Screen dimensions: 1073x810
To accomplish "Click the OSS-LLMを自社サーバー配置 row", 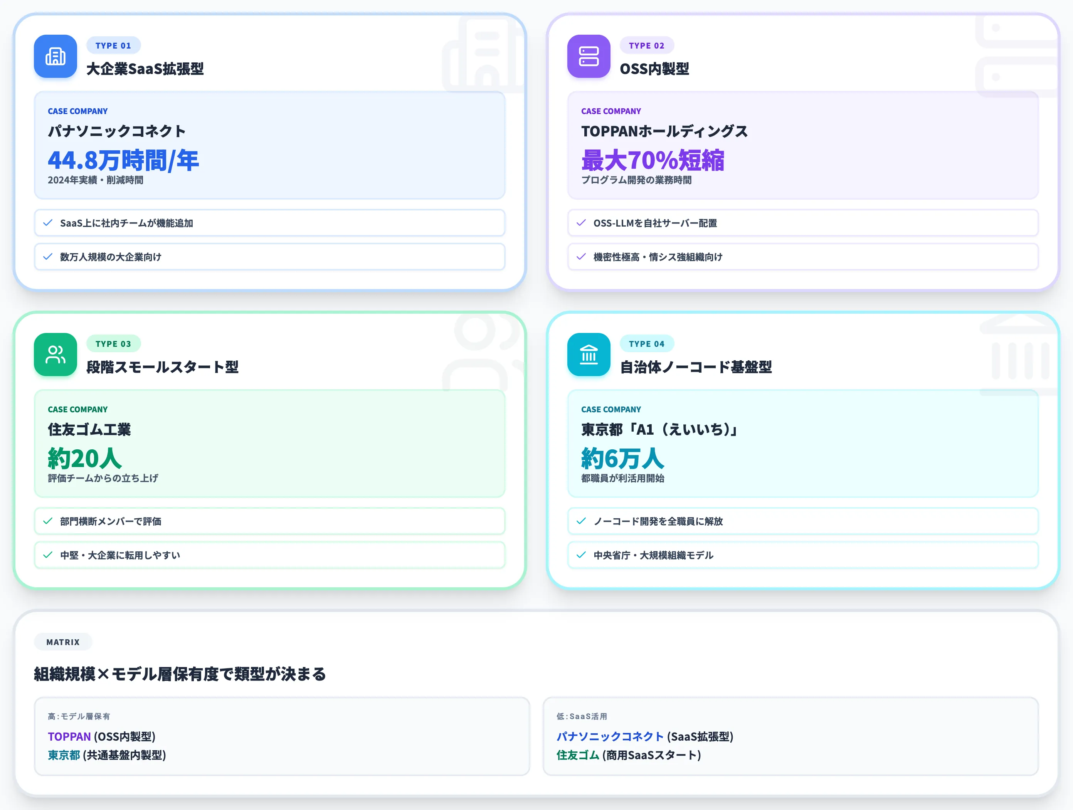I will [x=803, y=223].
